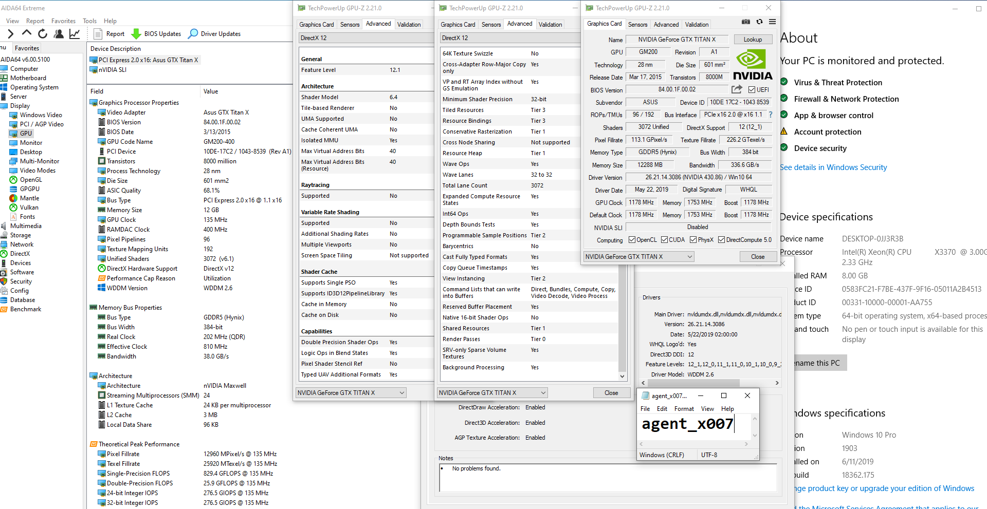Open AIDA64 View menu
This screenshot has height=509, width=987.
12,21
